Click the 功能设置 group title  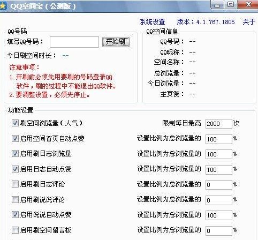[x=21, y=110]
